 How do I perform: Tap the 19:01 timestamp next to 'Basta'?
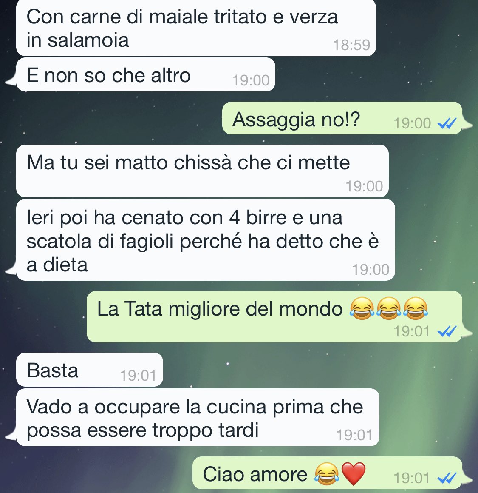point(138,376)
